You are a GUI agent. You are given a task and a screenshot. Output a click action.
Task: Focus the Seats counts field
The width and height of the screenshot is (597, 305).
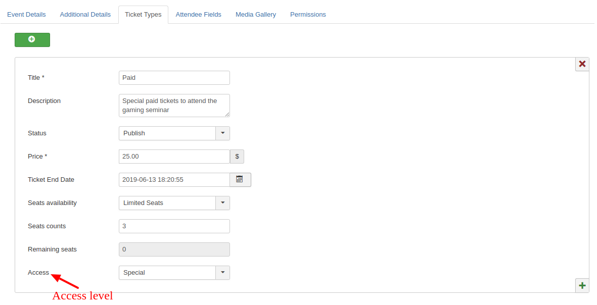[x=174, y=226]
